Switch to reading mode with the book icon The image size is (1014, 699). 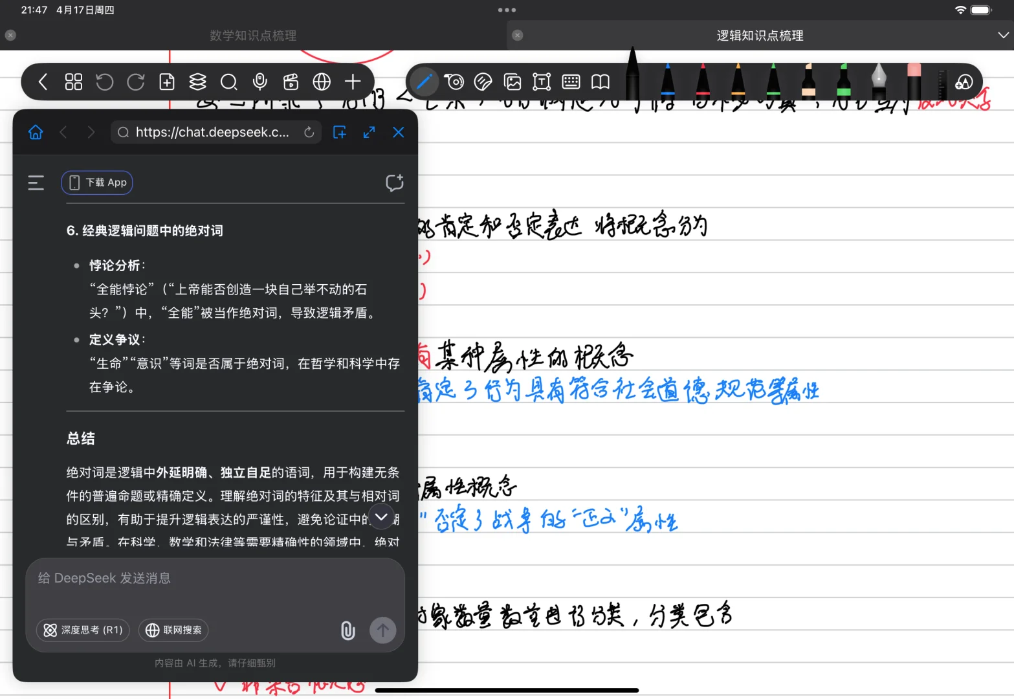(599, 82)
